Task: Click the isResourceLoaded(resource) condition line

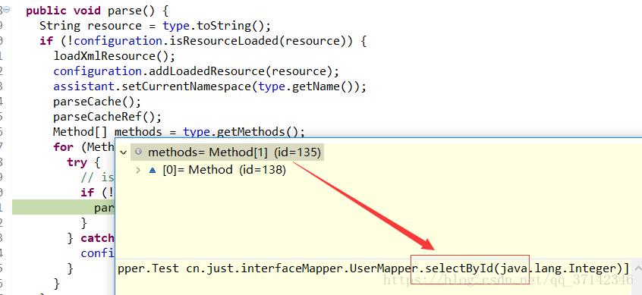Action: tap(203, 41)
